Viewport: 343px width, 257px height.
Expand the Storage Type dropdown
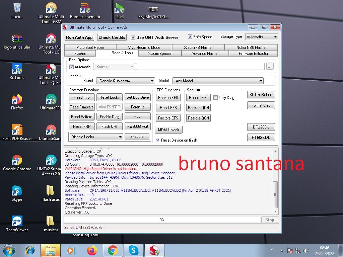point(262,37)
